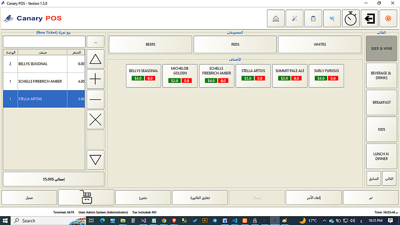Open the notifications action center icon
This screenshot has width=400, height=225.
coord(390,221)
